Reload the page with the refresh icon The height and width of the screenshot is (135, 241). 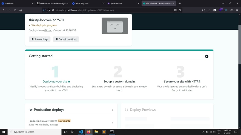point(15,10)
